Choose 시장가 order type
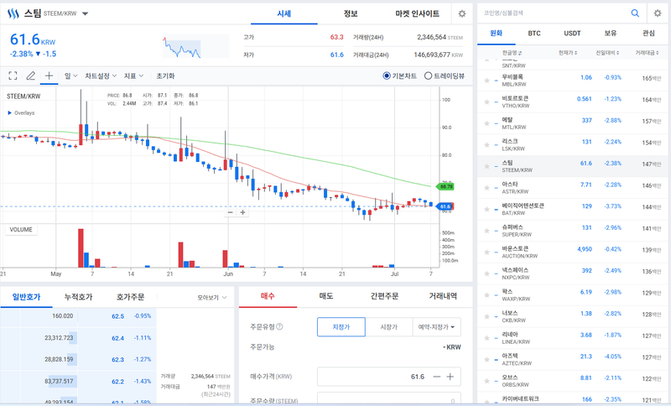 point(388,327)
